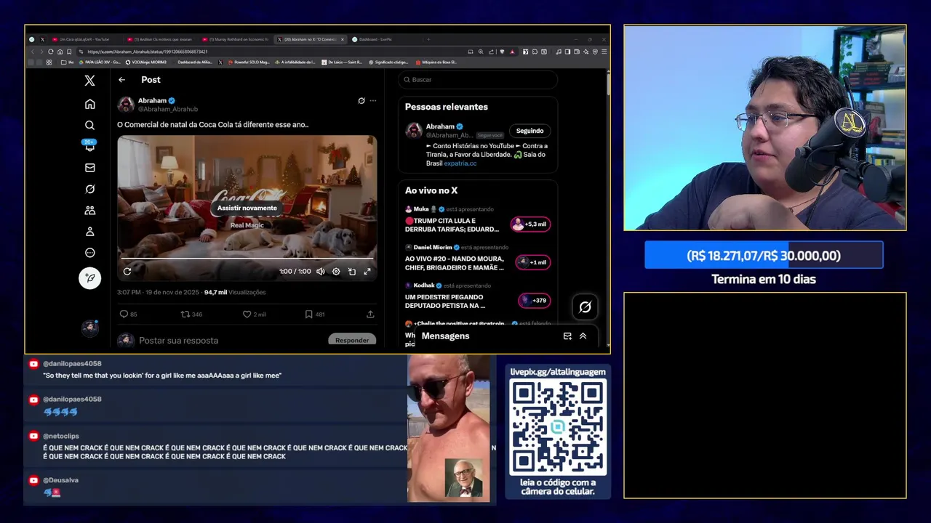Click the X logo in sidebar
This screenshot has width=931, height=523.
[89, 81]
